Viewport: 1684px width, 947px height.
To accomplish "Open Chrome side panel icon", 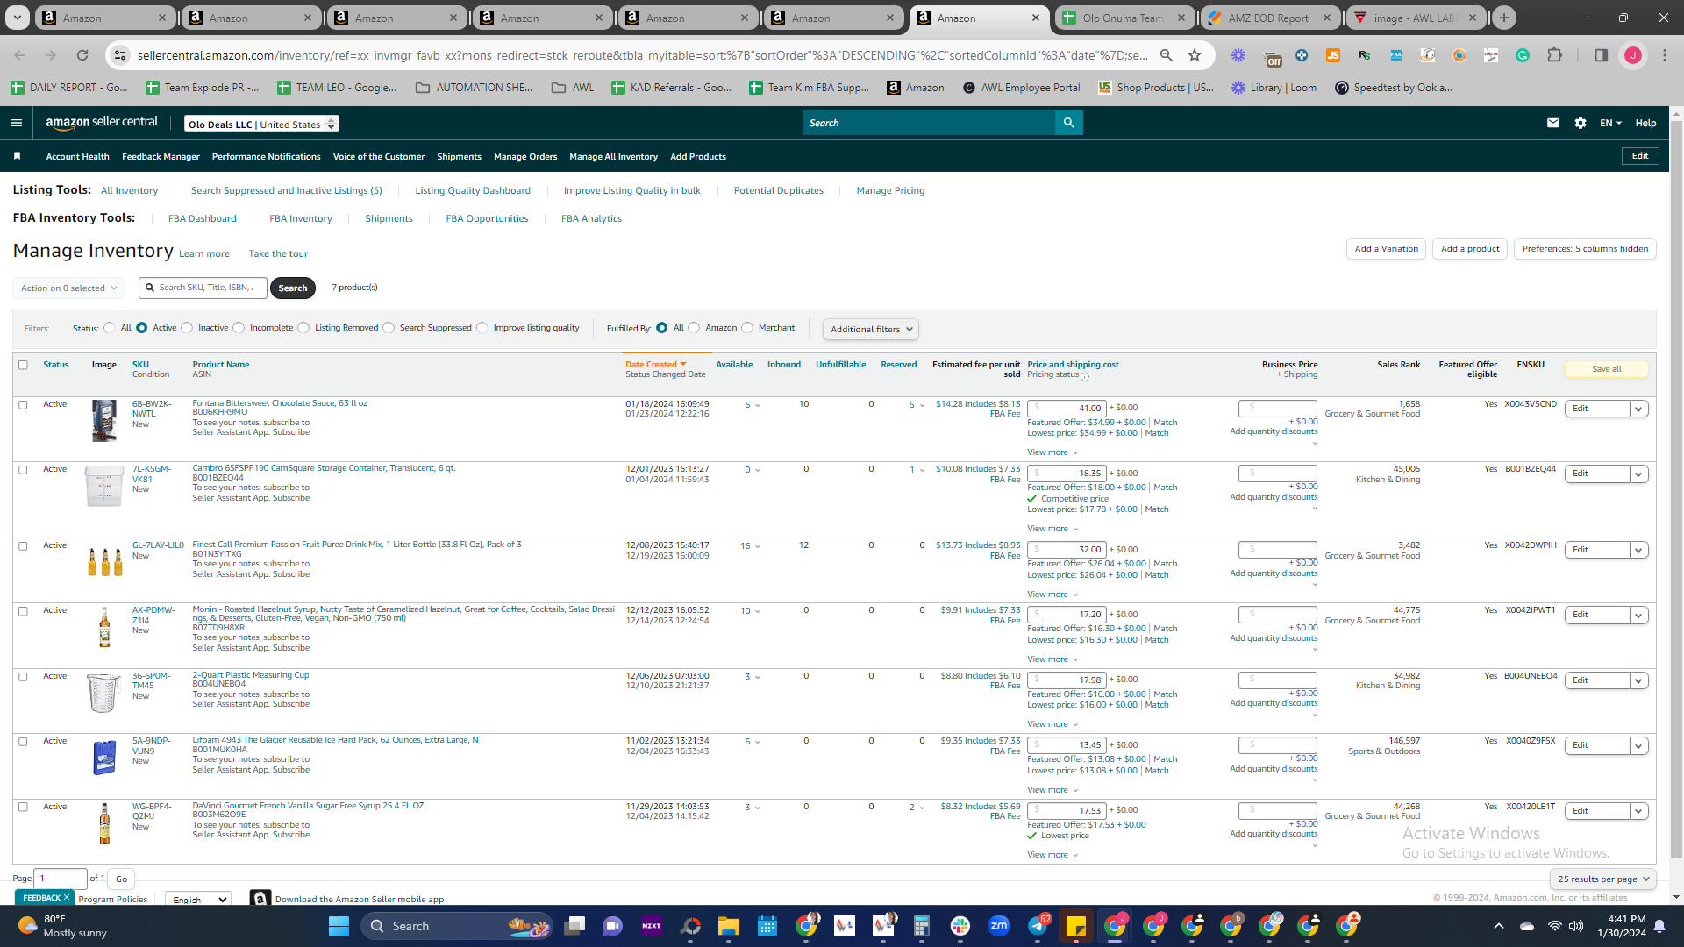I will (1601, 55).
